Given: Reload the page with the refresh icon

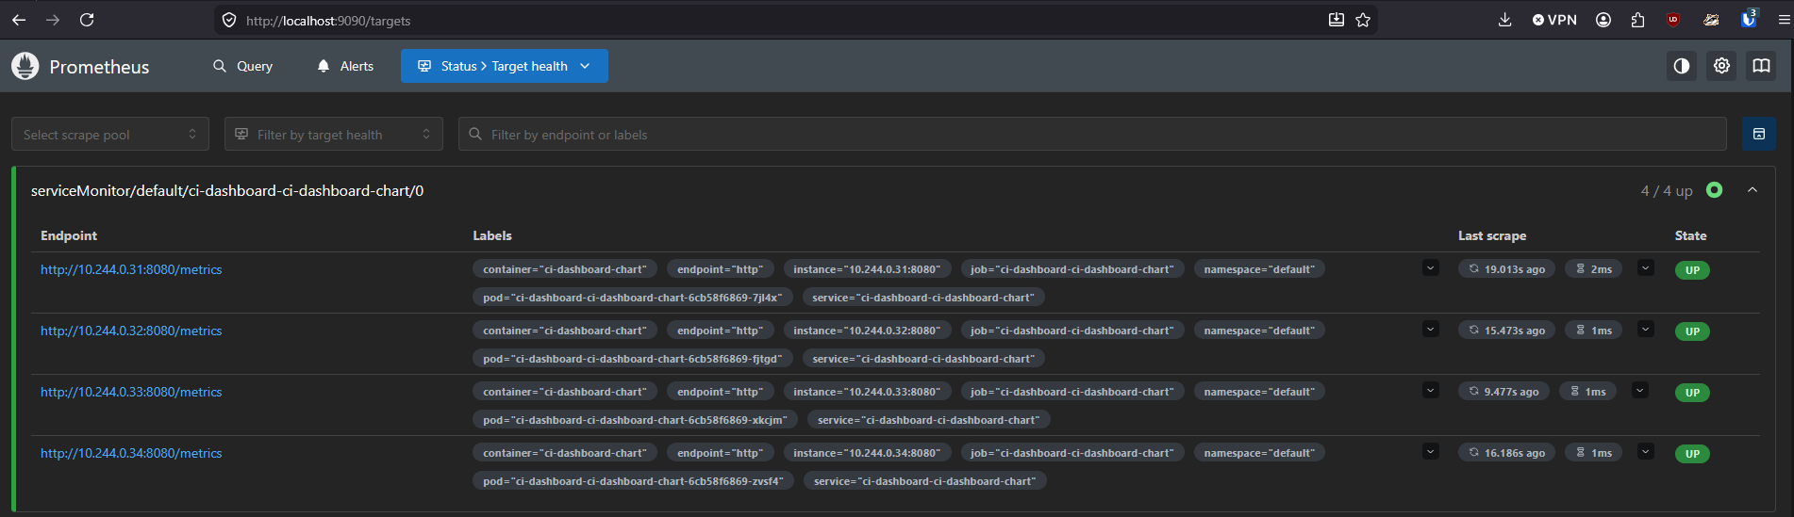Looking at the screenshot, I should tap(87, 20).
